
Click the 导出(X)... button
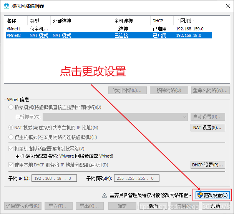pyautogui.click(x=90, y=206)
